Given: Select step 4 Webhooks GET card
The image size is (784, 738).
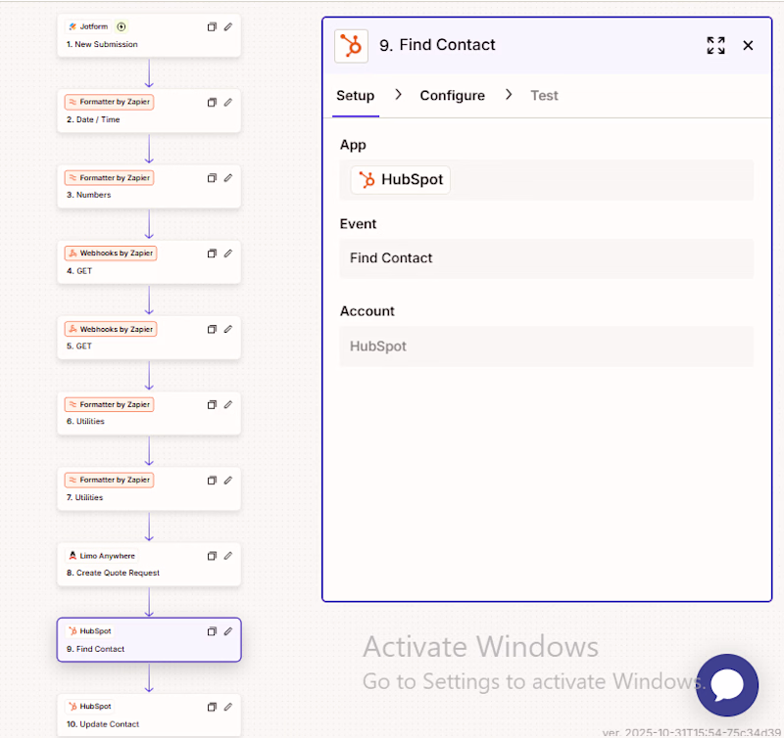Looking at the screenshot, I should click(149, 262).
